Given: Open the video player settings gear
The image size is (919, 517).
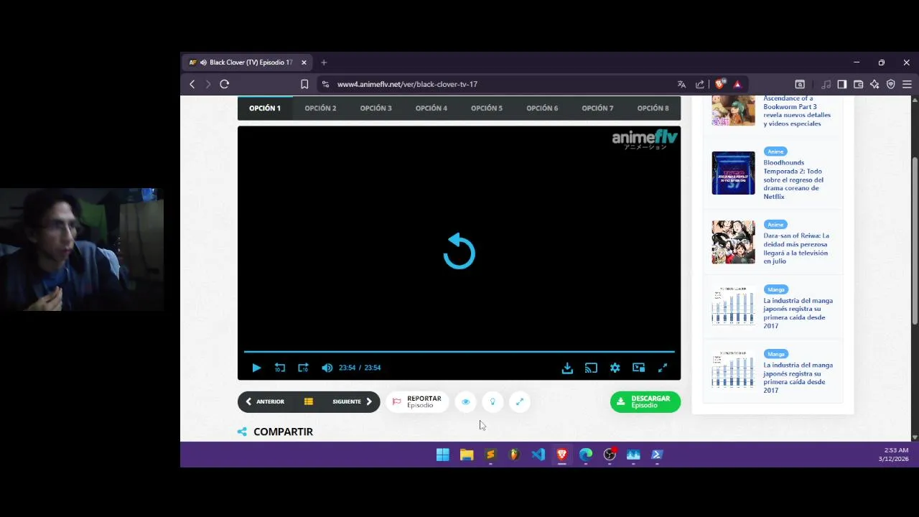Looking at the screenshot, I should (x=615, y=368).
